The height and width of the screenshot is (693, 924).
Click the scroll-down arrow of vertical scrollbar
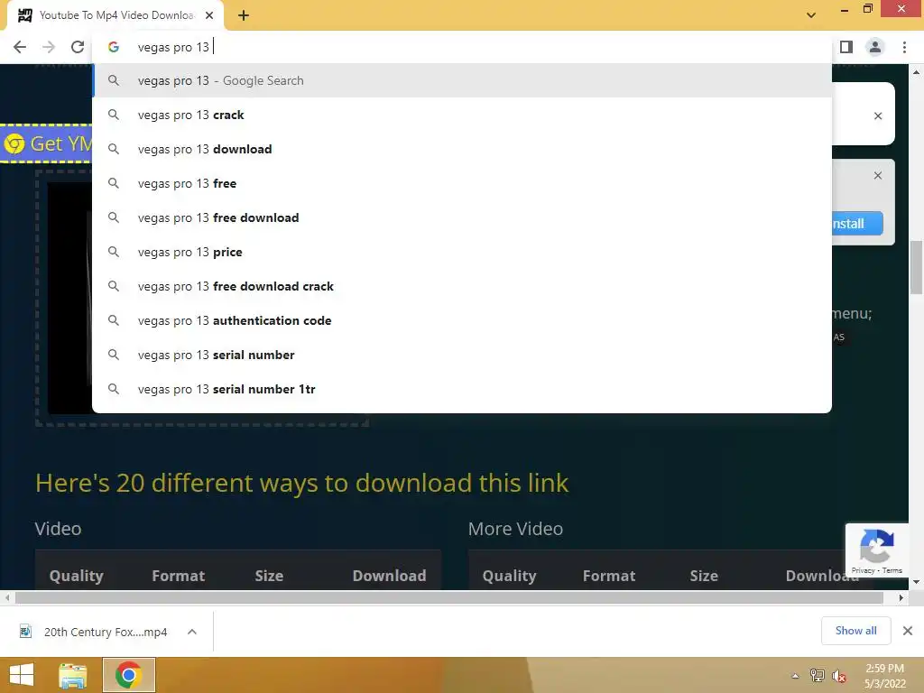(917, 582)
